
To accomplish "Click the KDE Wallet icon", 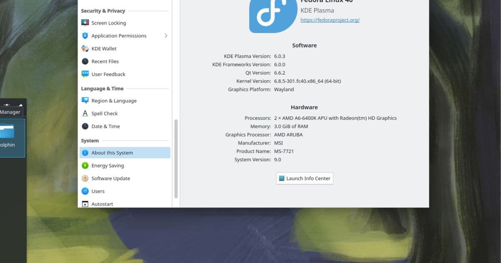I will [x=85, y=48].
